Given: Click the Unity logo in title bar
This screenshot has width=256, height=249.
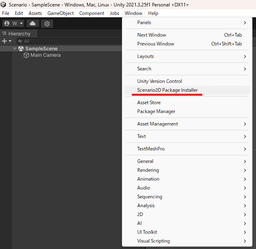Looking at the screenshot, I should coord(3,4).
